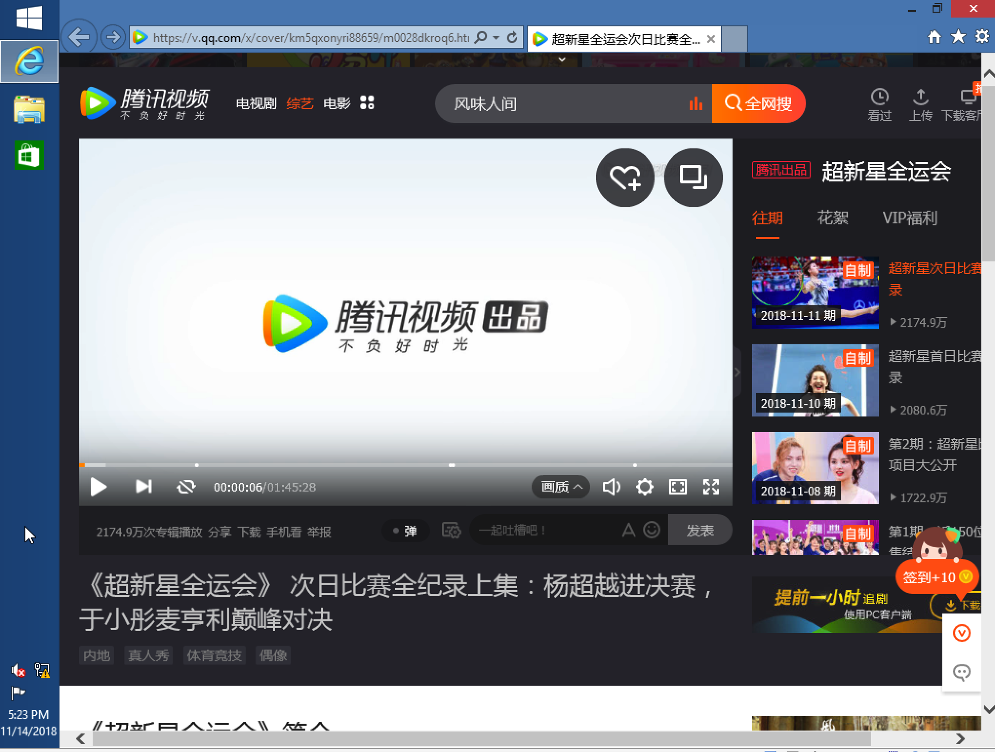Skip to next episode with player icon

pyautogui.click(x=143, y=486)
